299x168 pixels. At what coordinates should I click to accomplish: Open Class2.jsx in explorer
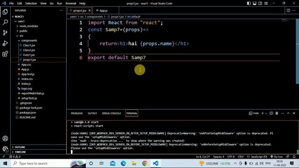point(38,50)
